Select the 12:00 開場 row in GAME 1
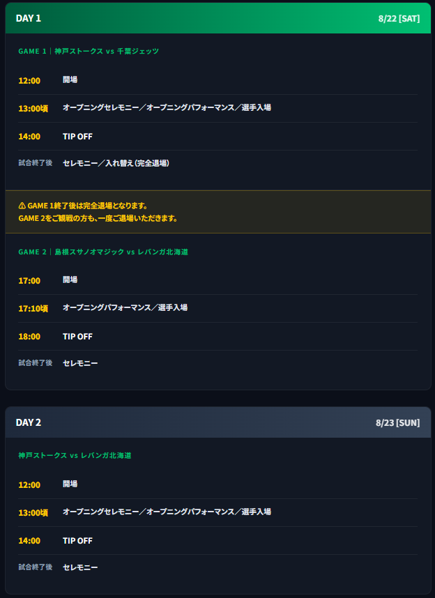This screenshot has height=598, width=435. (218, 80)
